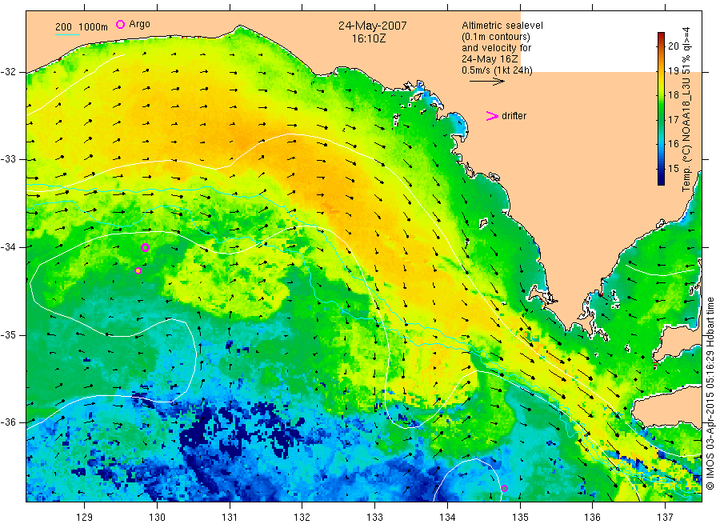Click the large Argo float marker near 34°S
720x528 pixels.
click(145, 247)
